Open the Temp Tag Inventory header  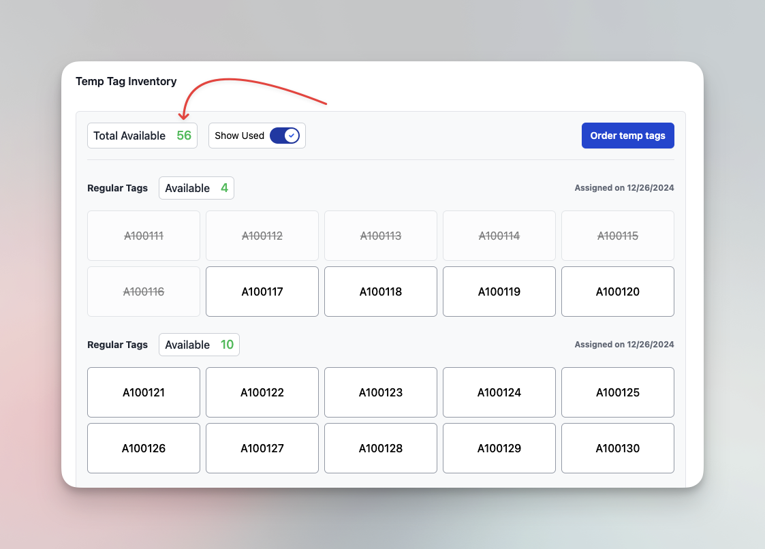(x=126, y=81)
